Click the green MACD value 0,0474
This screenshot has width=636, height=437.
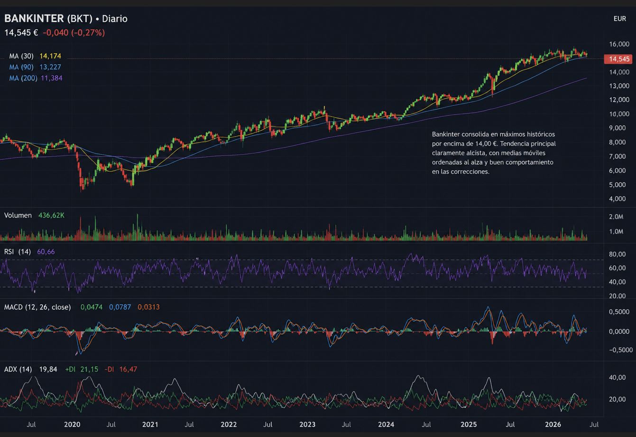click(92, 307)
